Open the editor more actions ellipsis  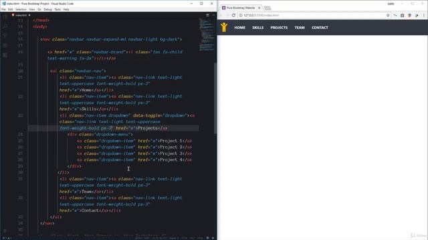[x=213, y=15]
